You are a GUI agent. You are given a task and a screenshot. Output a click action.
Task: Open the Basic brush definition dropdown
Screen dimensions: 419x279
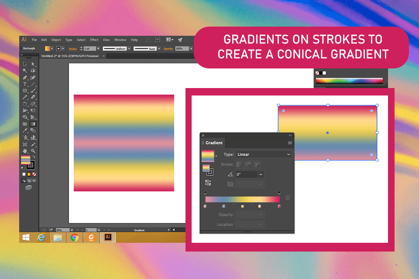tap(159, 48)
